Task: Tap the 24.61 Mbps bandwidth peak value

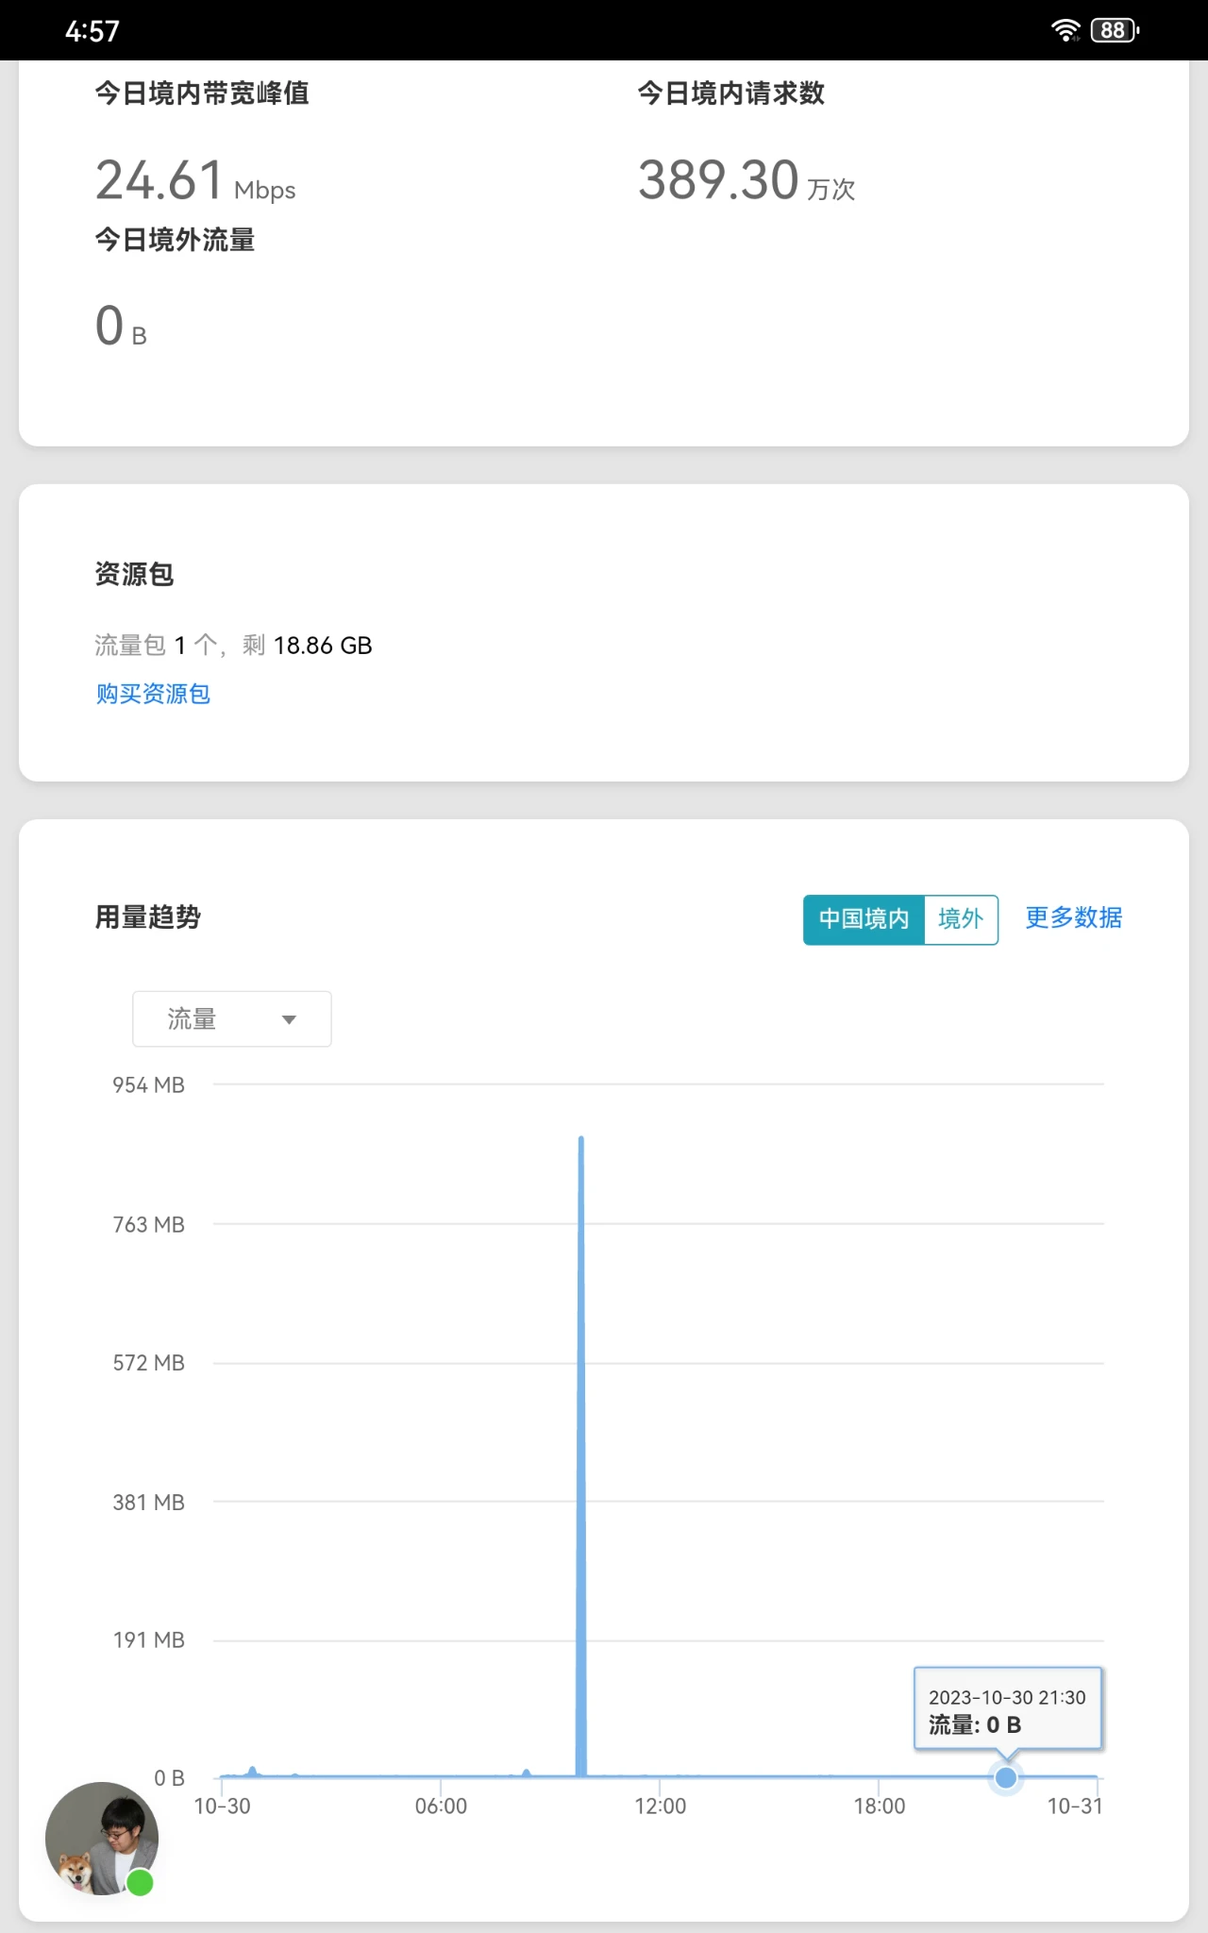Action: pyautogui.click(x=195, y=180)
